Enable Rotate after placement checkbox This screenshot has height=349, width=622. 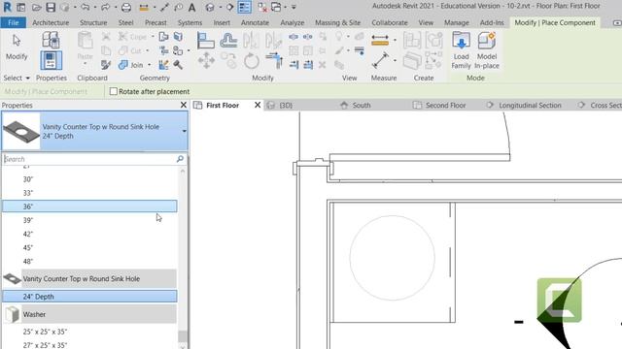114,91
